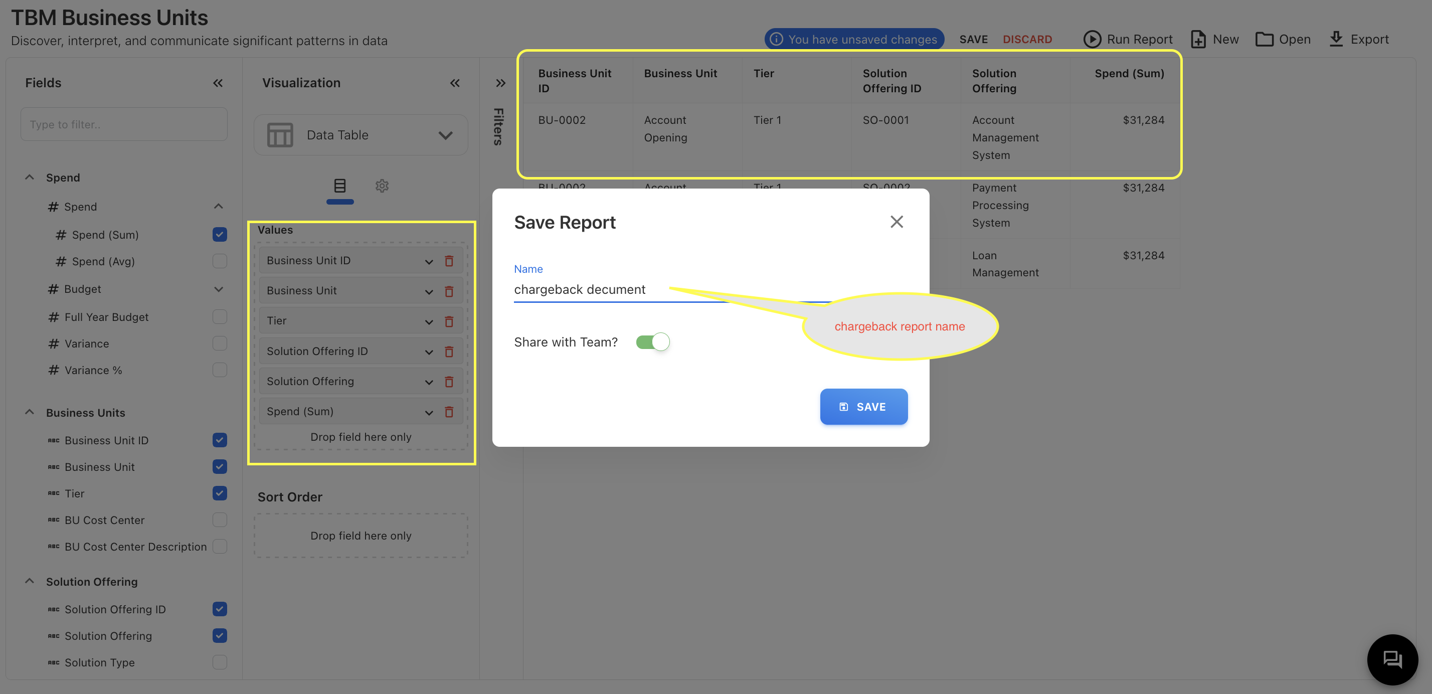Uncheck the Business Unit ID checkbox

click(220, 440)
